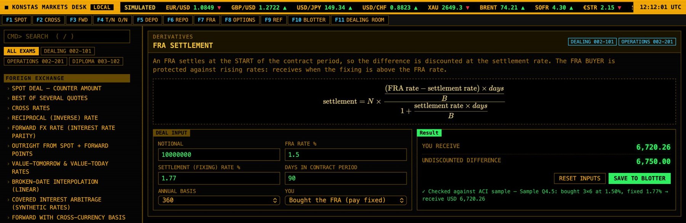Open the F11 DEALING ROOM tab
The width and height of the screenshot is (686, 223).
point(359,20)
